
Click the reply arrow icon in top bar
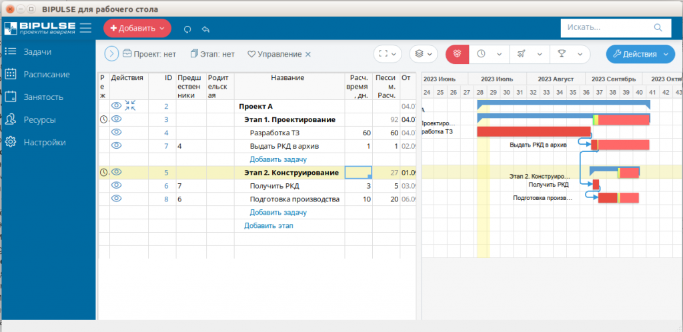pyautogui.click(x=205, y=29)
